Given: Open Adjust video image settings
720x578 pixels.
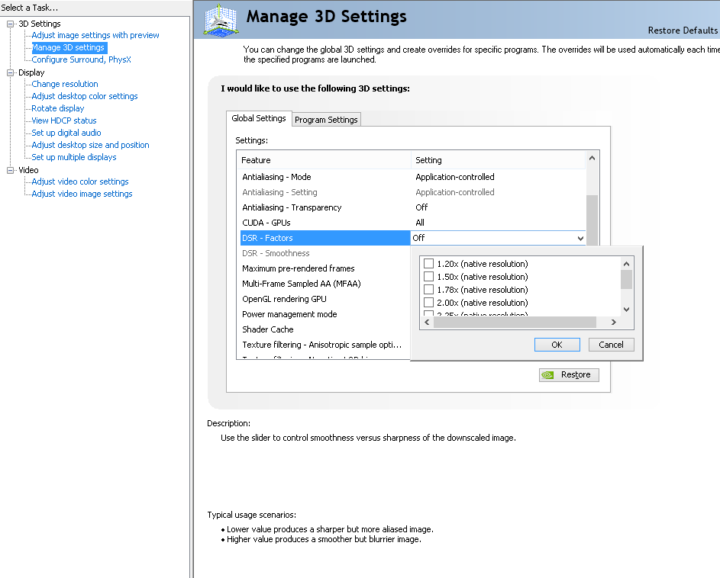Looking at the screenshot, I should (82, 194).
